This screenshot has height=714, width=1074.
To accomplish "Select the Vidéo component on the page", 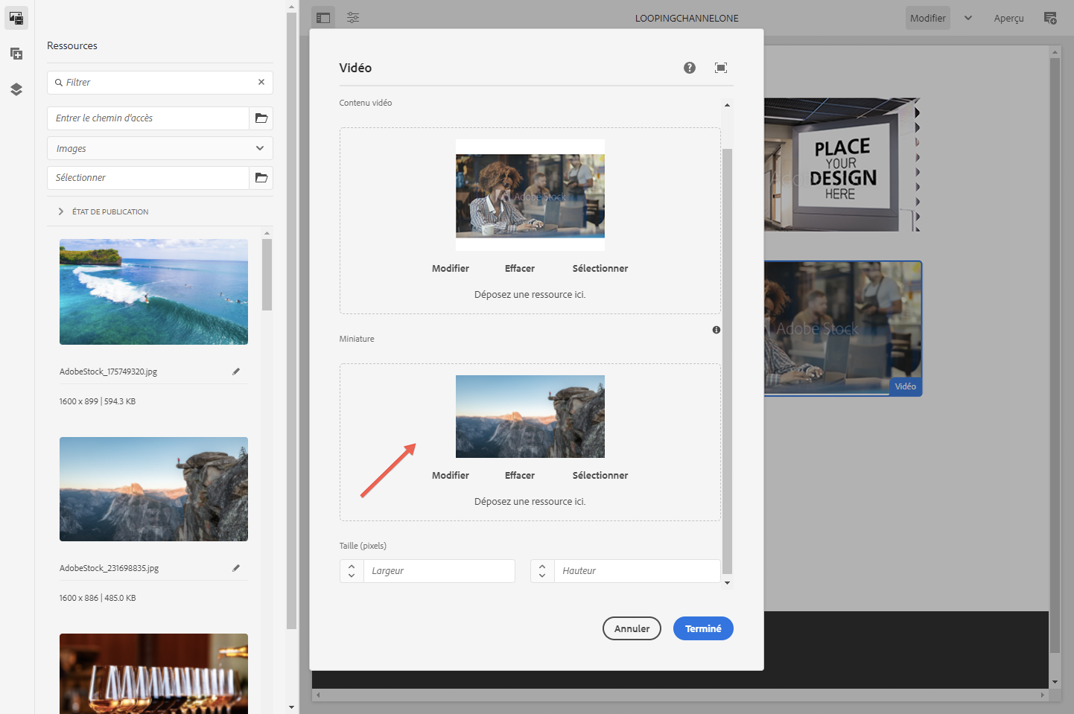I will (843, 328).
